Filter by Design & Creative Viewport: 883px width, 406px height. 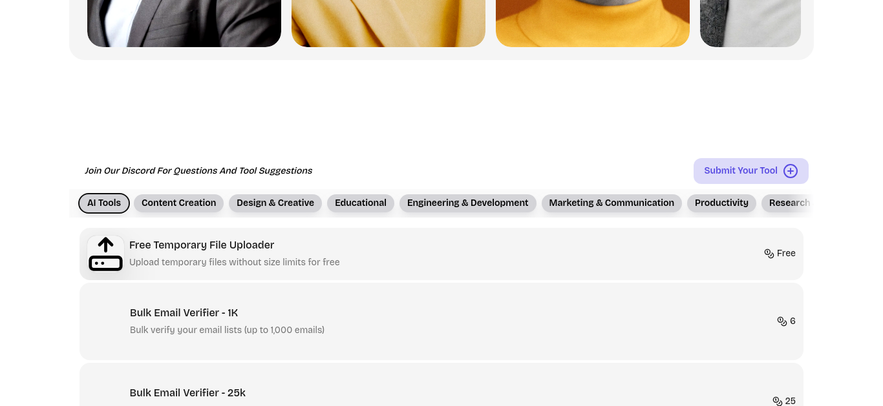[x=275, y=203]
